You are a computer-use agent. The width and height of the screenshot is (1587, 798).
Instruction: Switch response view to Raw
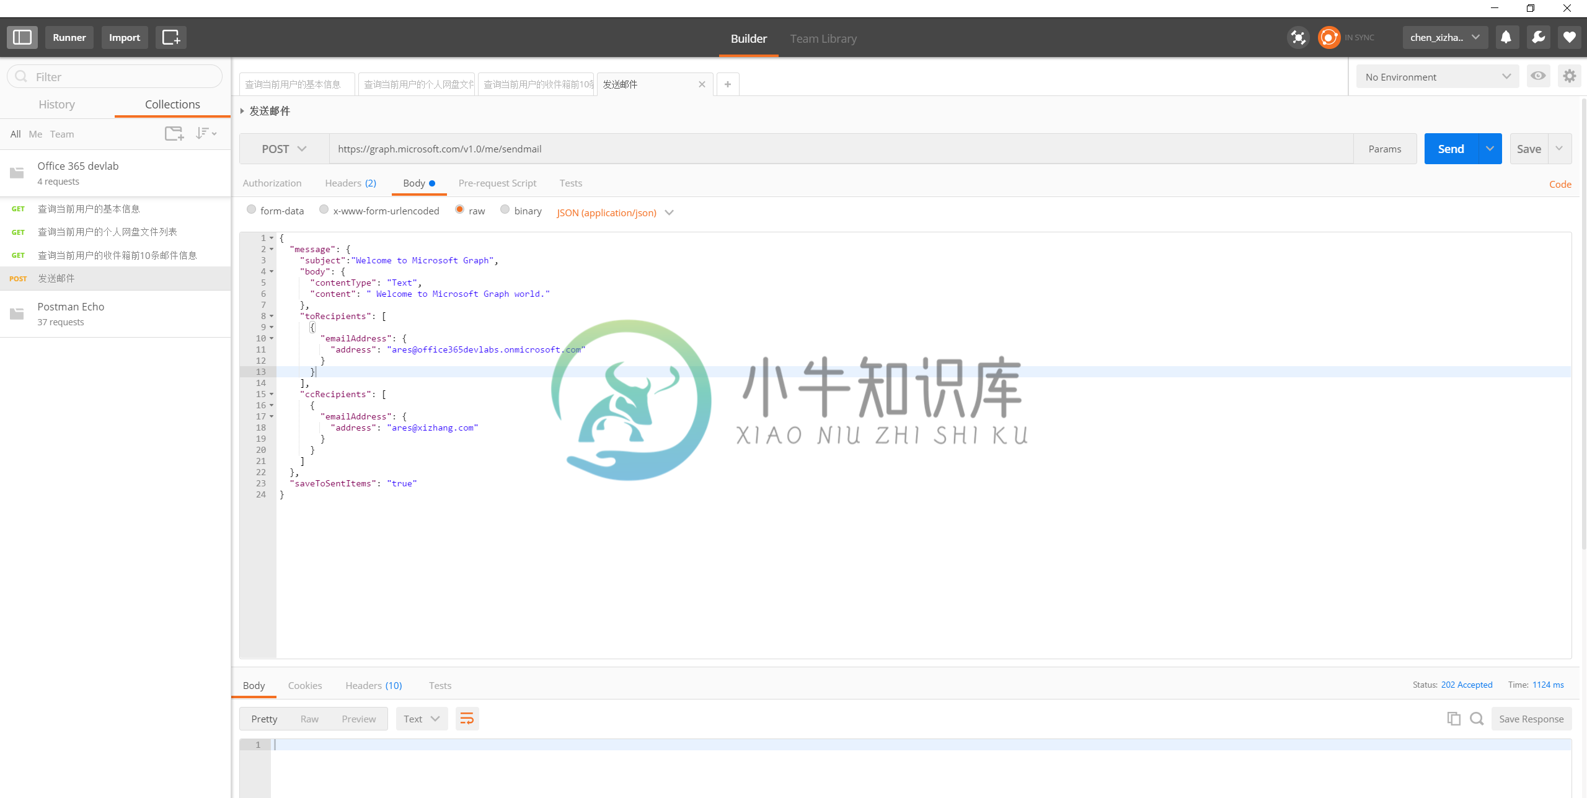coord(309,719)
